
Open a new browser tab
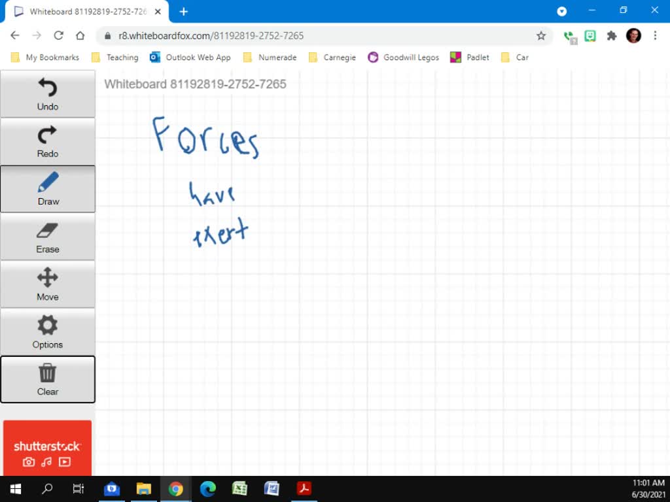pos(184,12)
